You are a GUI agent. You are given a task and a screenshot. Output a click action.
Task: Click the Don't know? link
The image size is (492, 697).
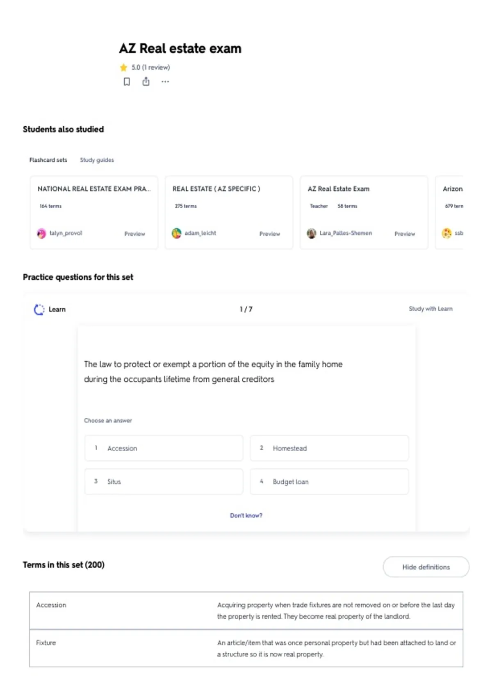click(x=246, y=515)
